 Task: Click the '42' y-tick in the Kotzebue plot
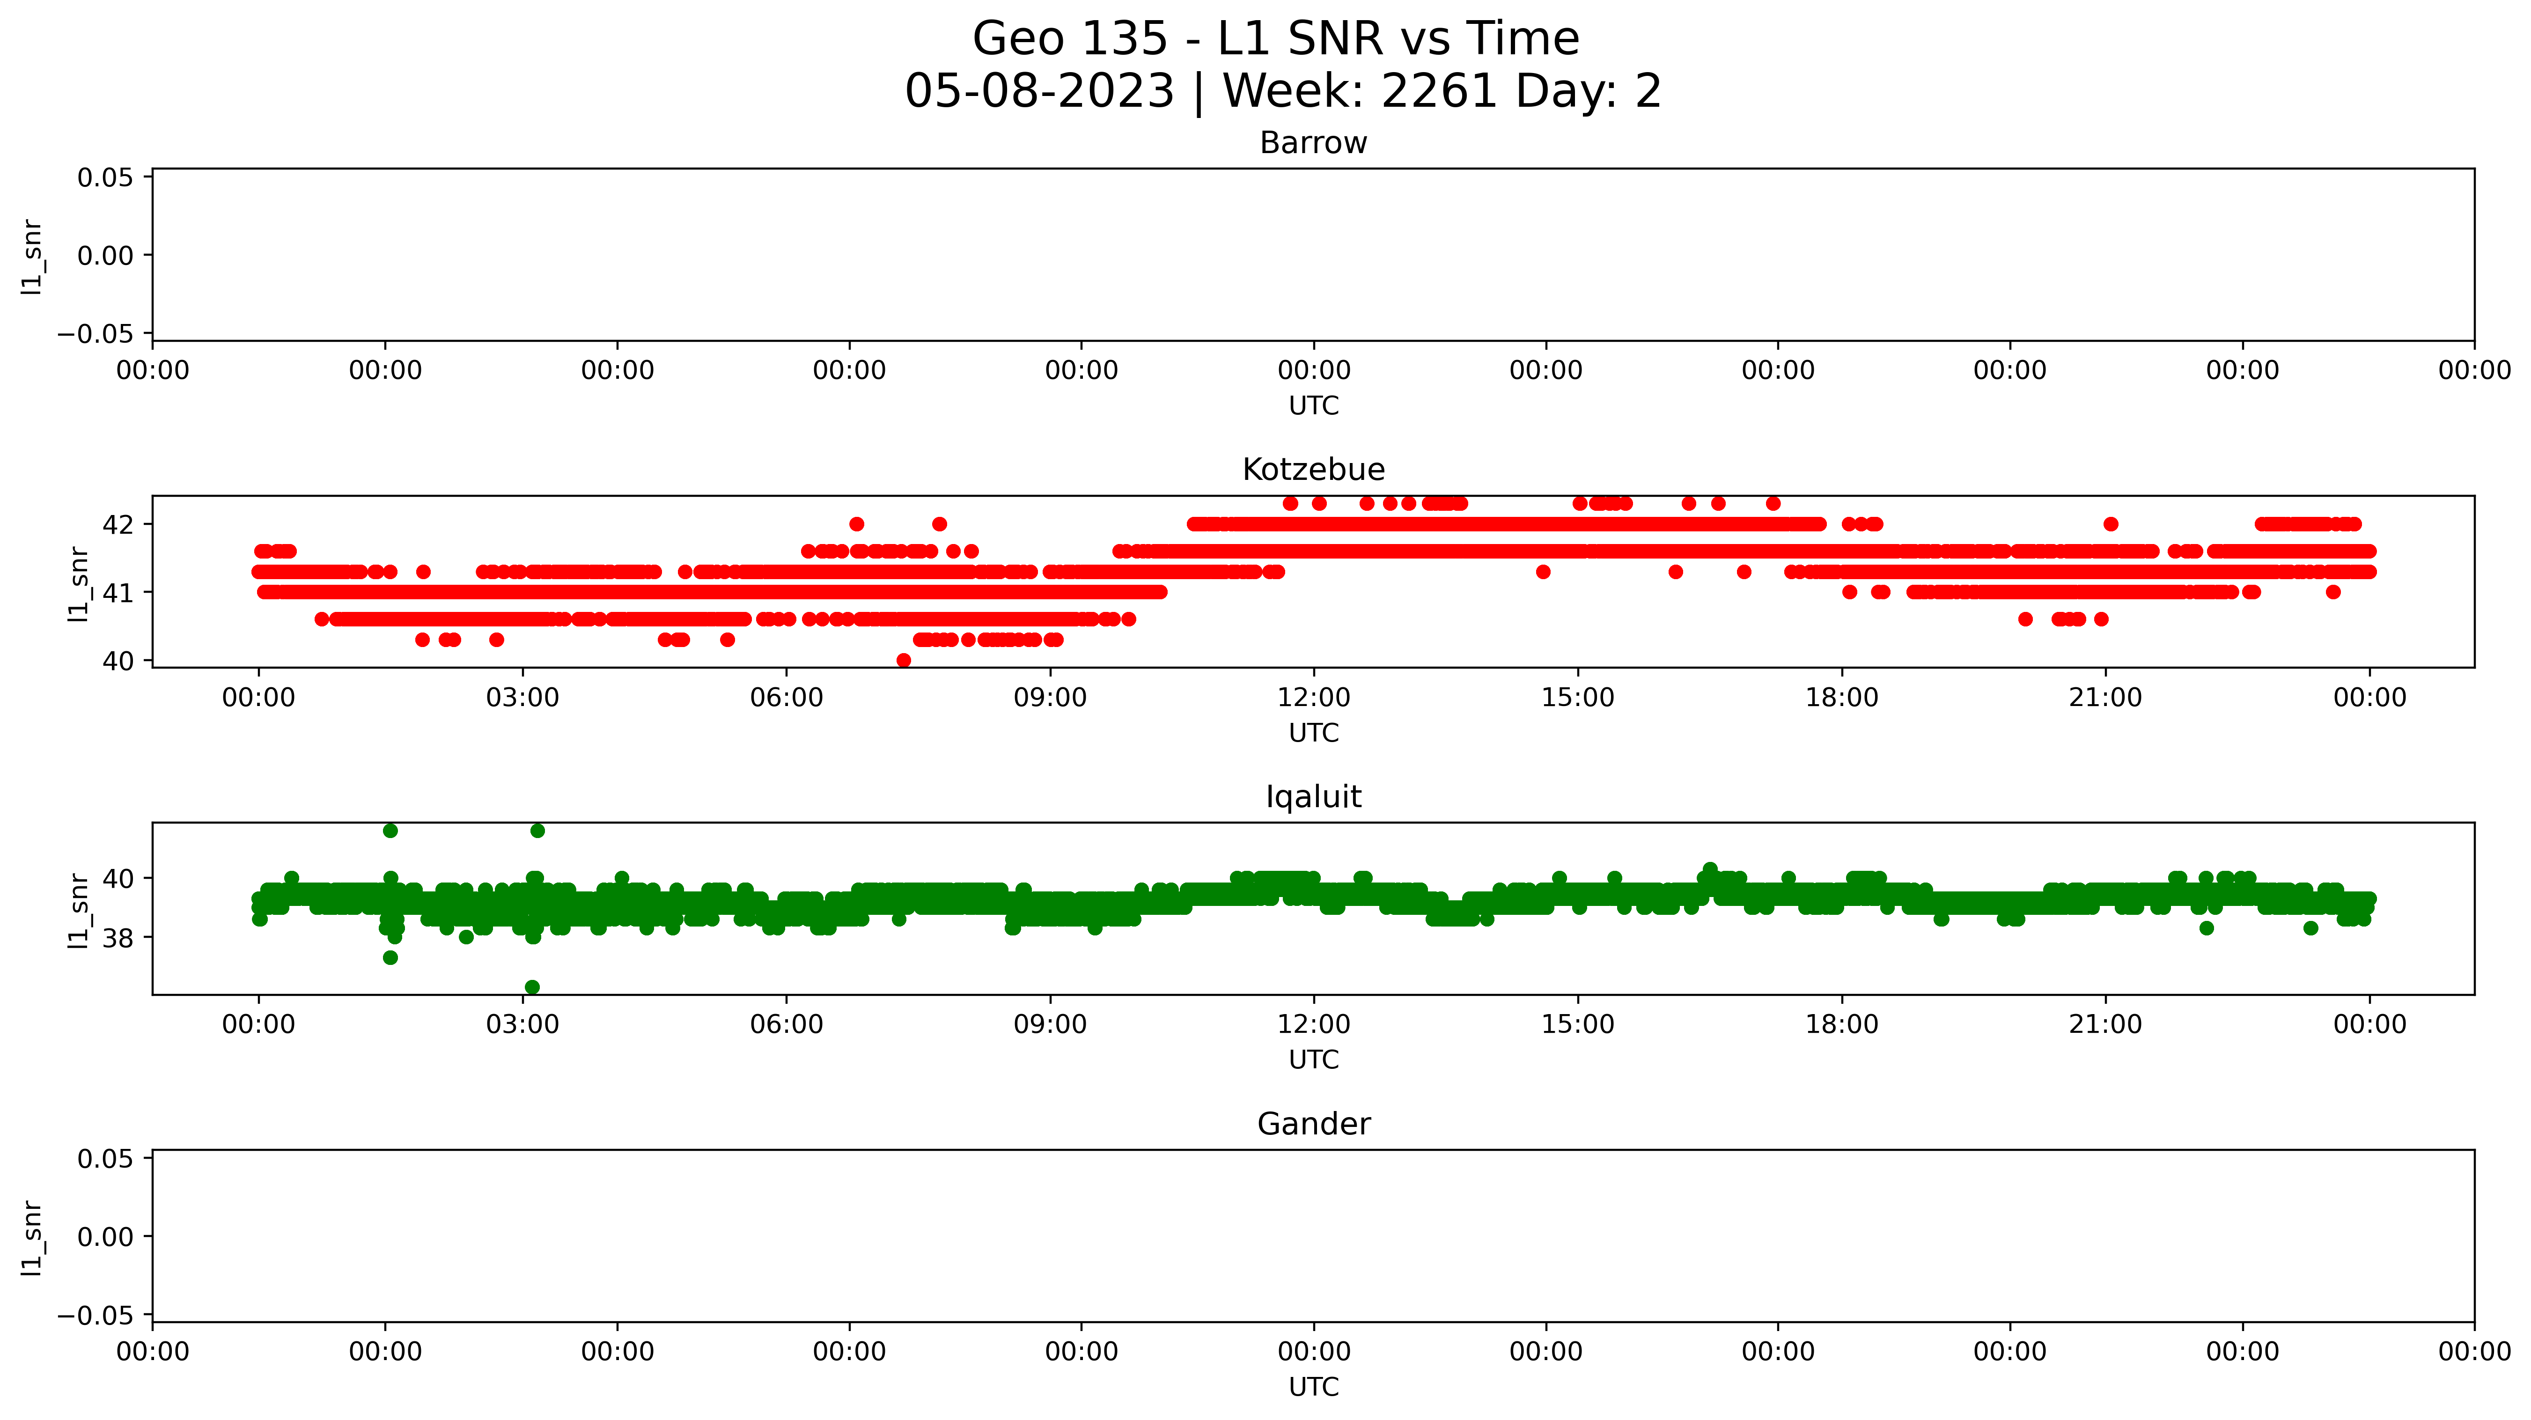coord(118,525)
